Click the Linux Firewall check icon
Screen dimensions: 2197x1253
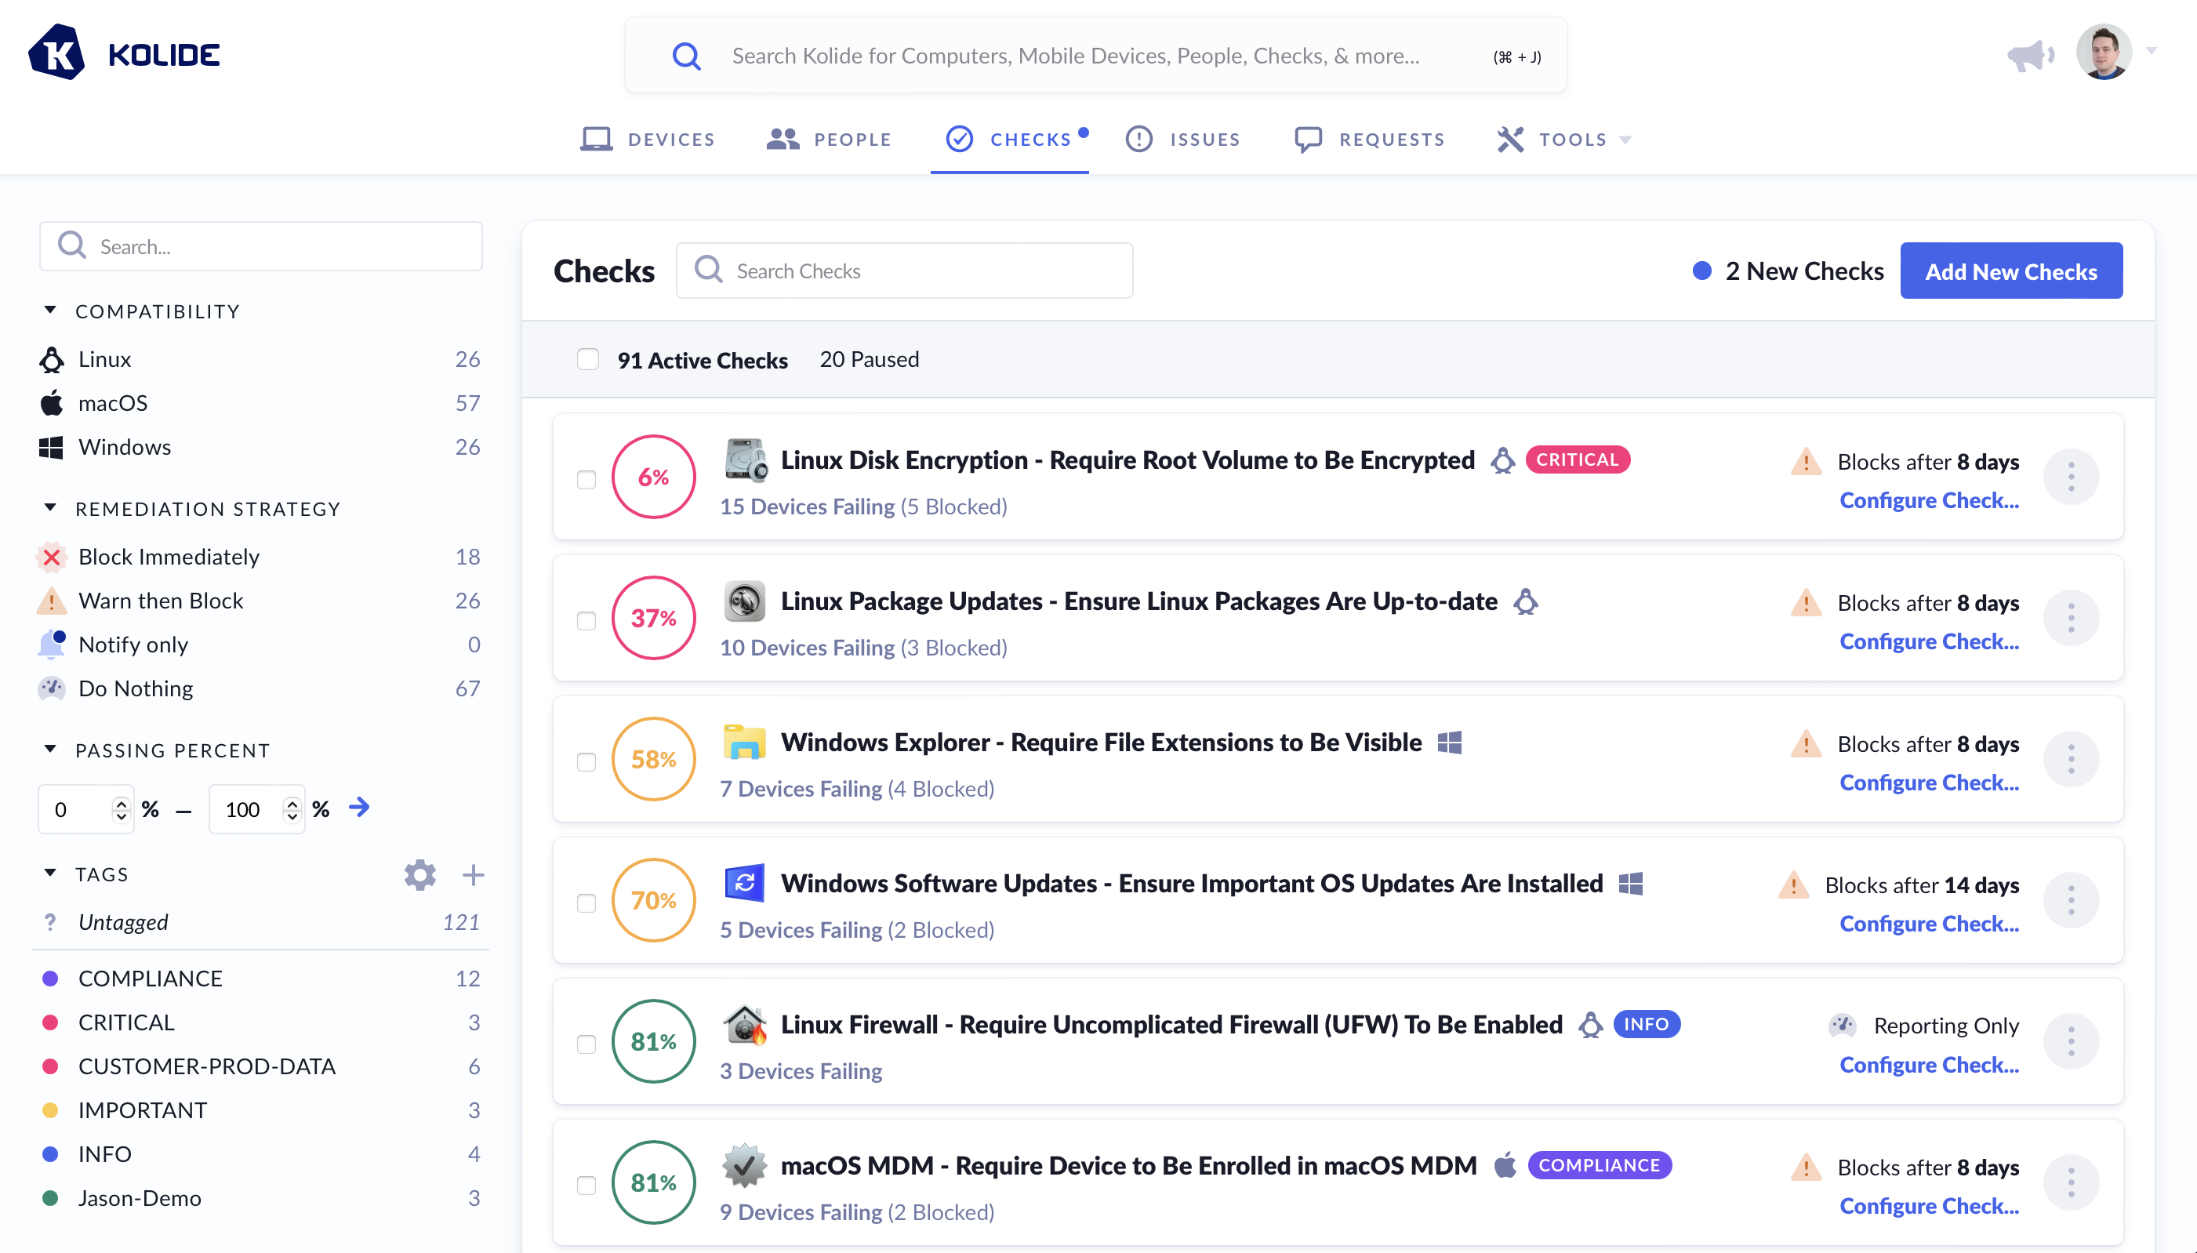point(744,1024)
